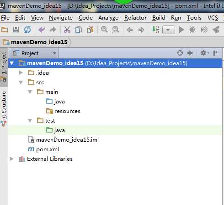The image size is (224, 205).
Task: Open the run configuration dropdown
Action: [169, 30]
